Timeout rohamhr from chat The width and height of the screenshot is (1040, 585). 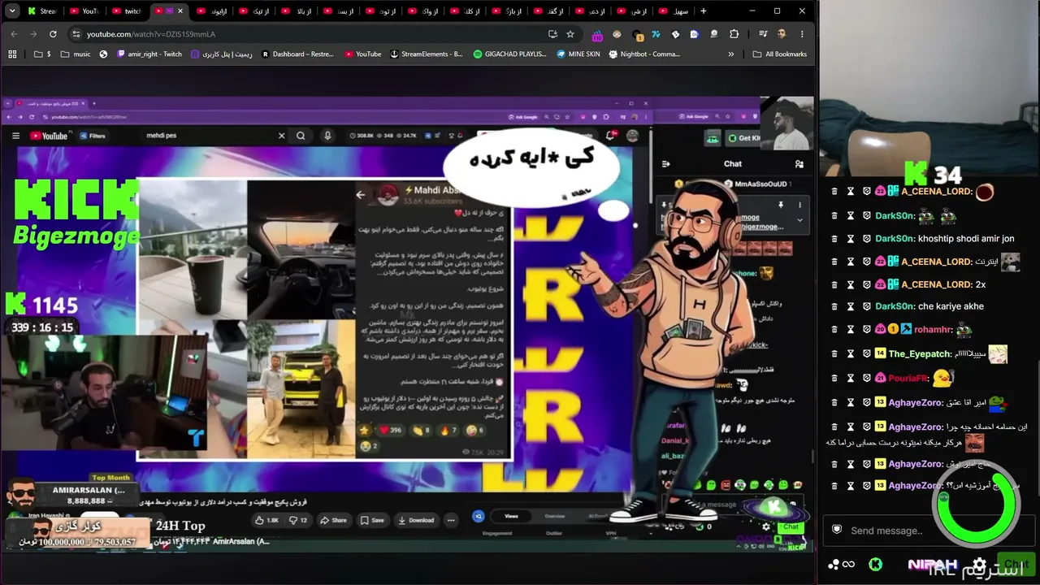pos(851,329)
